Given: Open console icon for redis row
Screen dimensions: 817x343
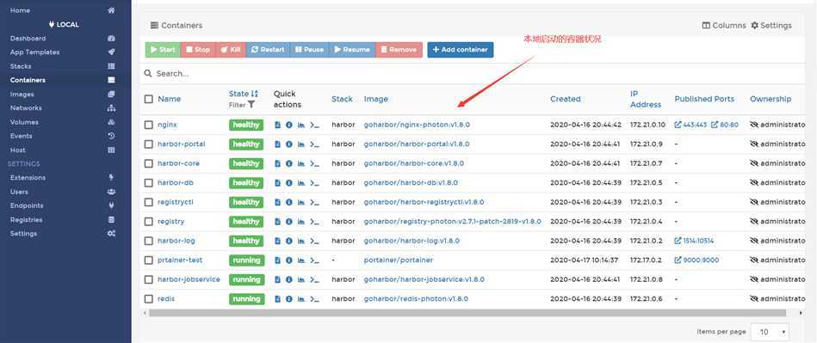Looking at the screenshot, I should pyautogui.click(x=314, y=299).
